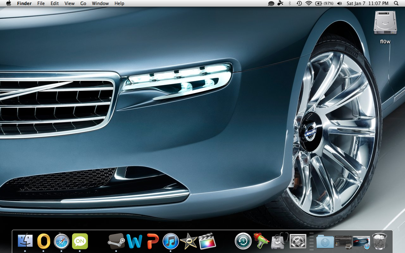Open the View menu
The image size is (405, 253).
click(70, 3)
